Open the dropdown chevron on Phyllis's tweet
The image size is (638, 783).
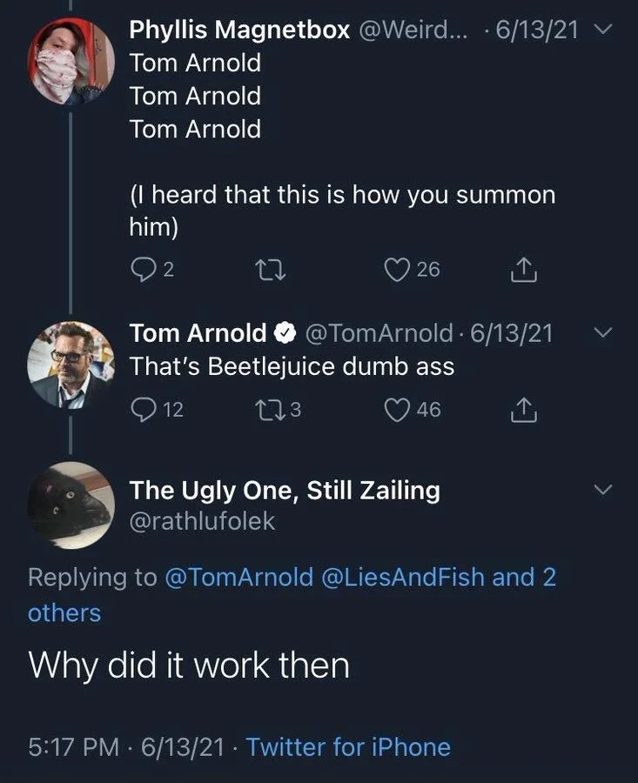[x=601, y=26]
